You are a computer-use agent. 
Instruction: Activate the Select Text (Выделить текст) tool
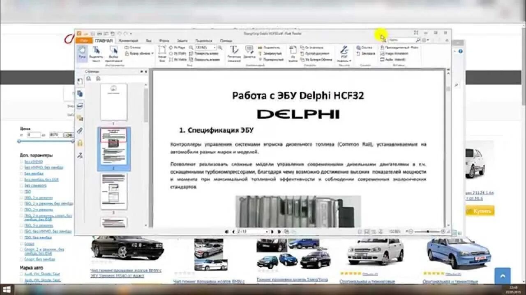pos(96,54)
